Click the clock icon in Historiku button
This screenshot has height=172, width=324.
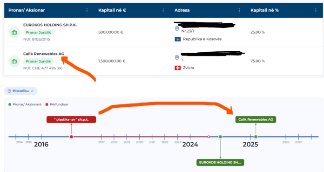click(9, 91)
